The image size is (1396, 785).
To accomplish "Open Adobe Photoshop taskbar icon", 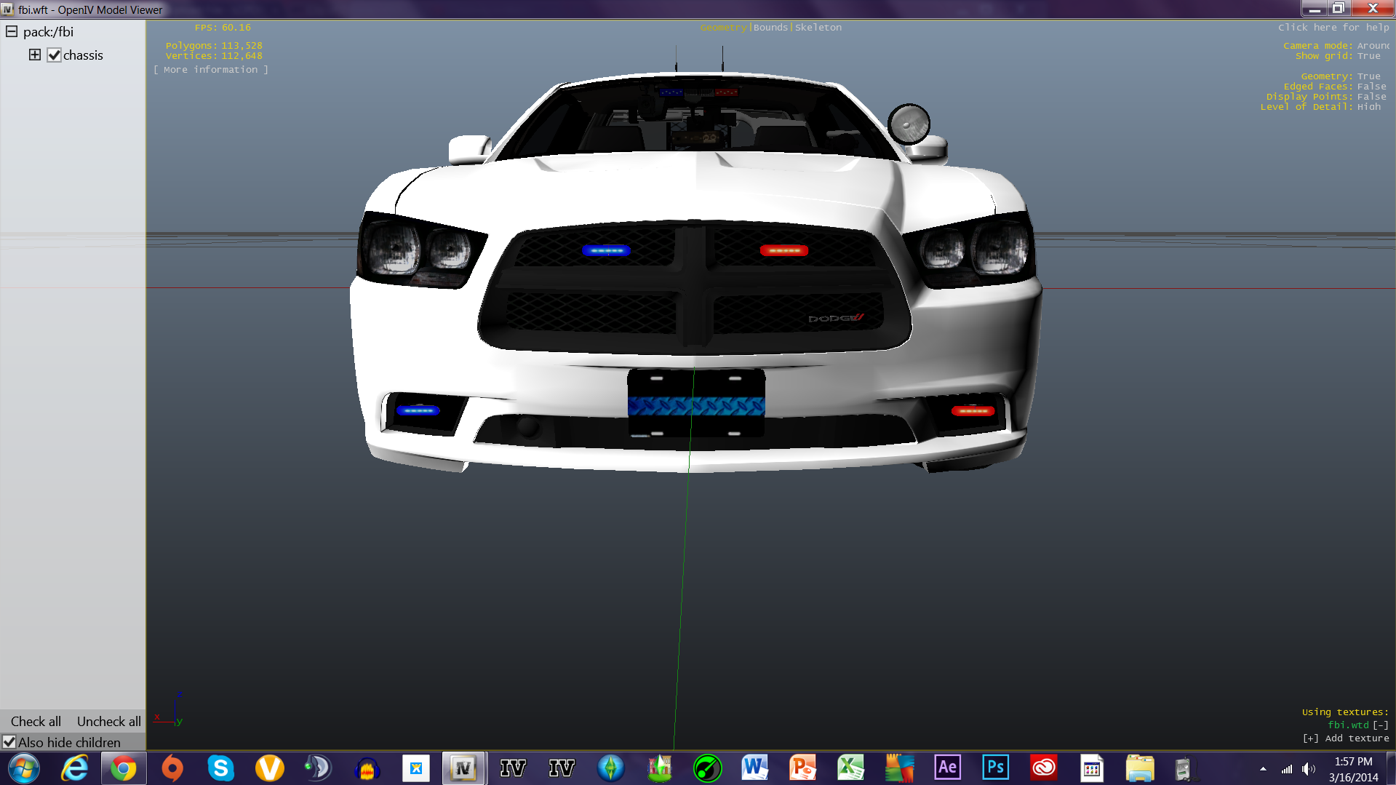I will tap(995, 768).
